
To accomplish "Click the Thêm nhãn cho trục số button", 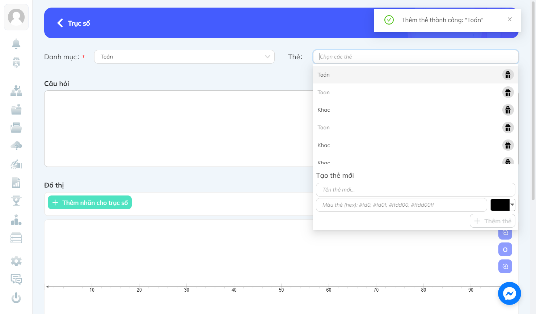I will click(90, 203).
